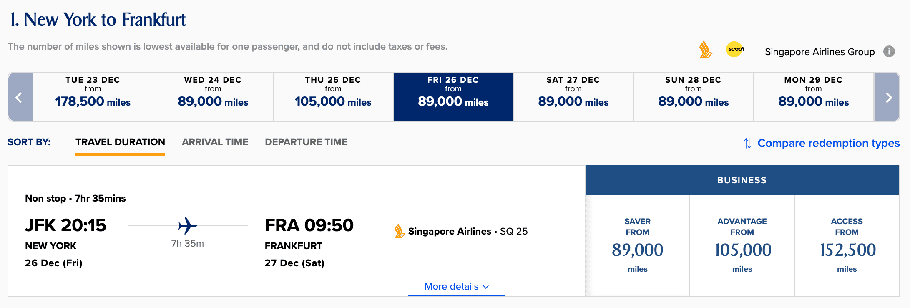910x308 pixels.
Task: Expand More details for flight SQ 25
Action: pyautogui.click(x=455, y=286)
